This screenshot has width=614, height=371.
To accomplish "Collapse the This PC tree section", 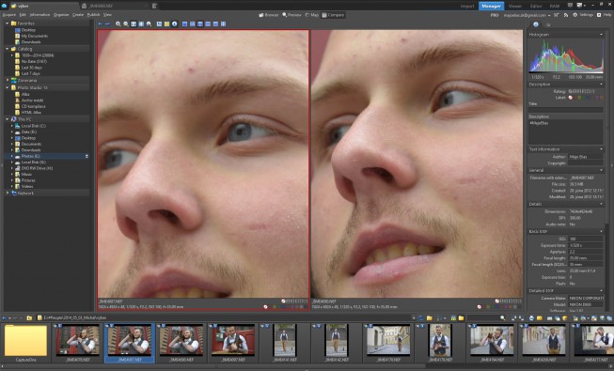I will 7,119.
